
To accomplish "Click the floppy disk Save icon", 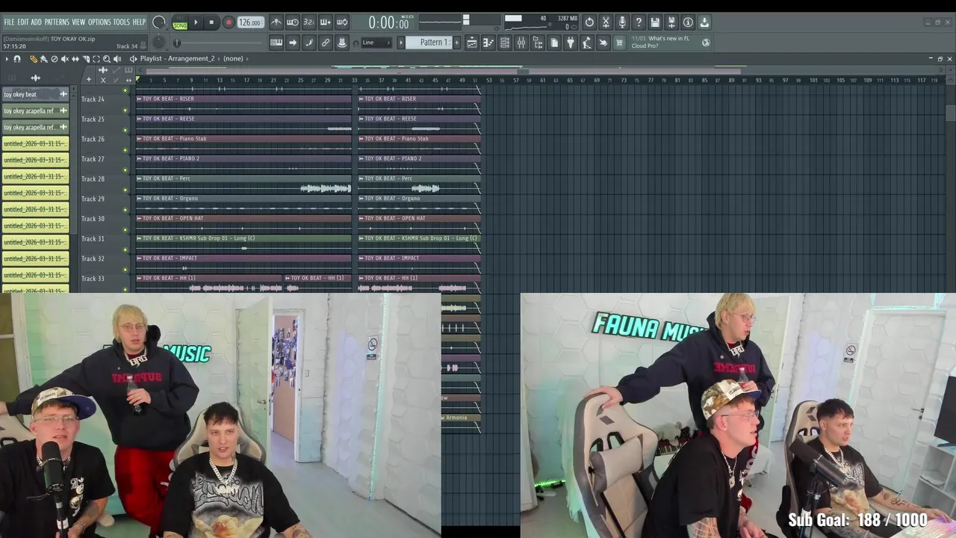I will coord(655,22).
